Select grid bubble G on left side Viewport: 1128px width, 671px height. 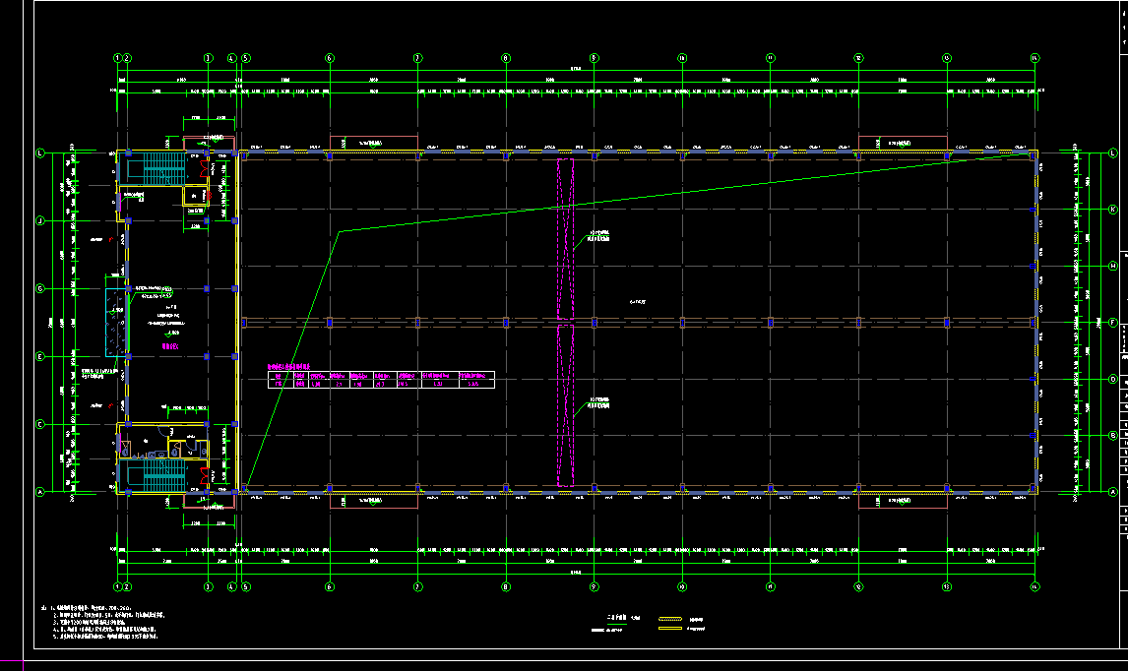click(x=40, y=288)
